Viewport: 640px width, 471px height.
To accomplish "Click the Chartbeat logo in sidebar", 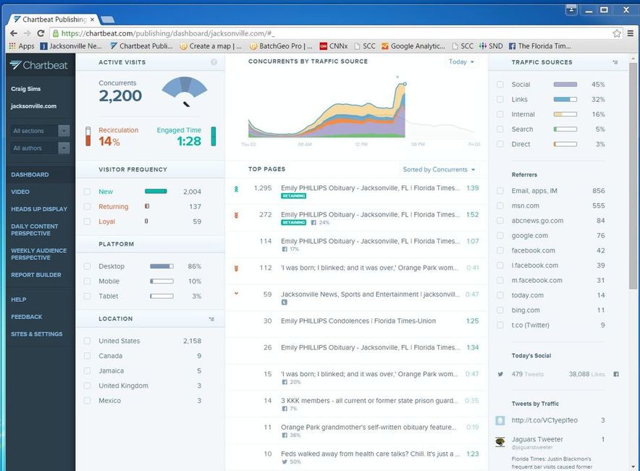I will click(39, 65).
